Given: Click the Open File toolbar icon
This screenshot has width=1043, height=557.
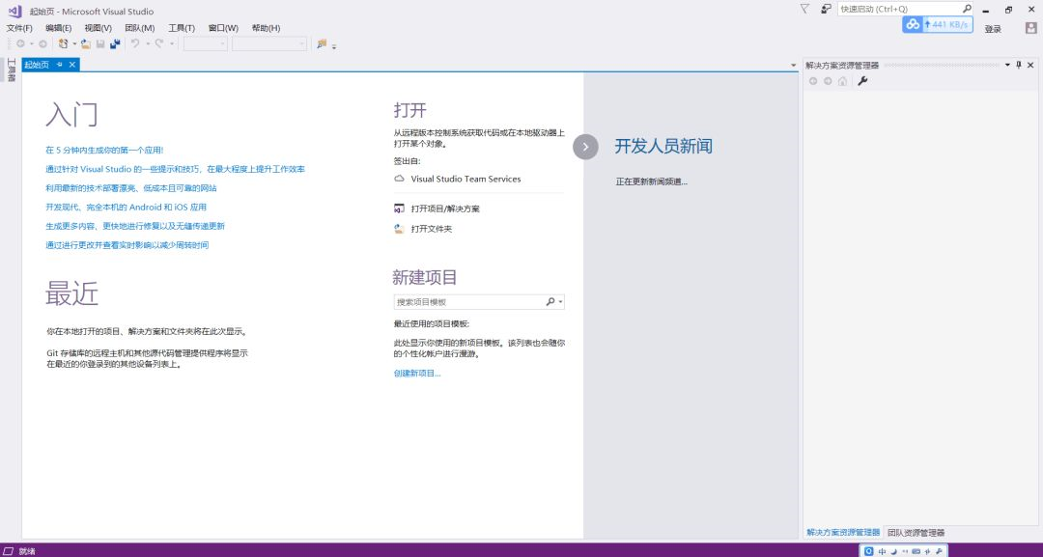Looking at the screenshot, I should point(86,43).
